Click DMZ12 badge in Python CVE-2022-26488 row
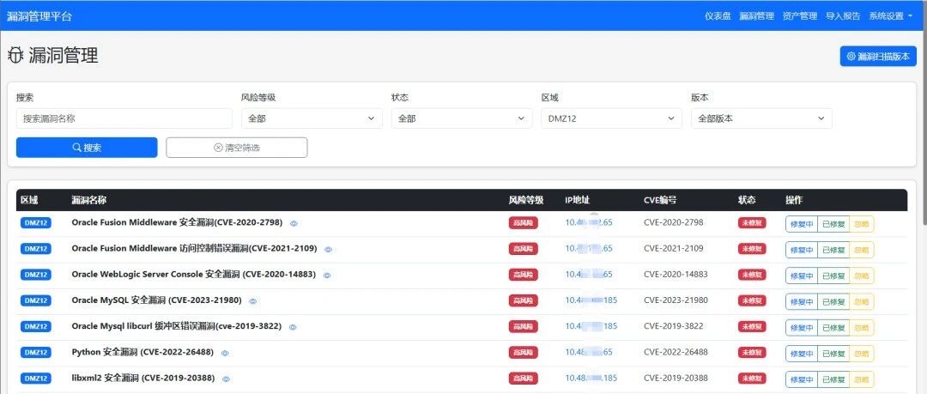 (35, 353)
